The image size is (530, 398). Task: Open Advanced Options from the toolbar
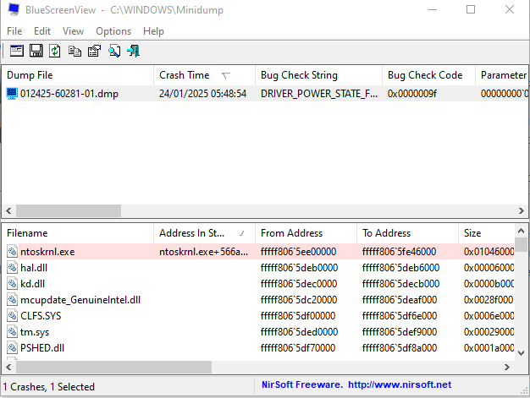pyautogui.click(x=17, y=51)
